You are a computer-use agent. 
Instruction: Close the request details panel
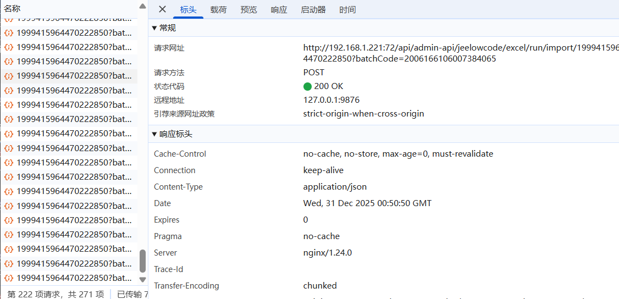tap(162, 9)
